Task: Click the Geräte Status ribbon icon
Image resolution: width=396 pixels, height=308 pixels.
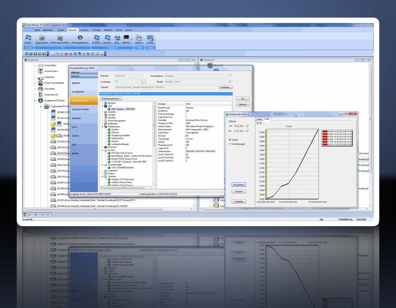Action: tap(150, 38)
